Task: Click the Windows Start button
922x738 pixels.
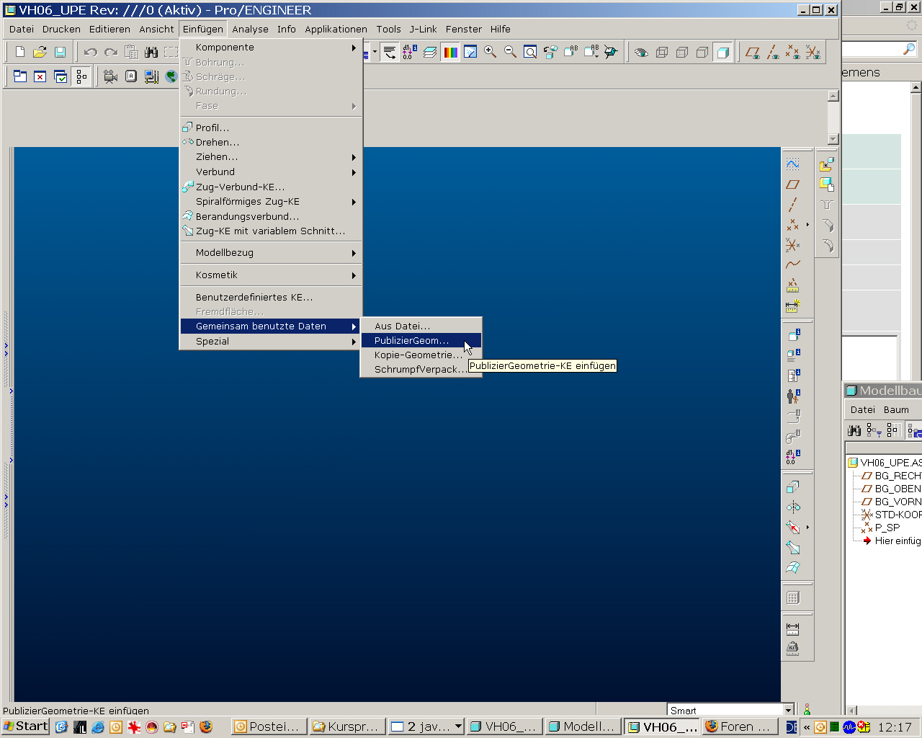Action: 25,726
